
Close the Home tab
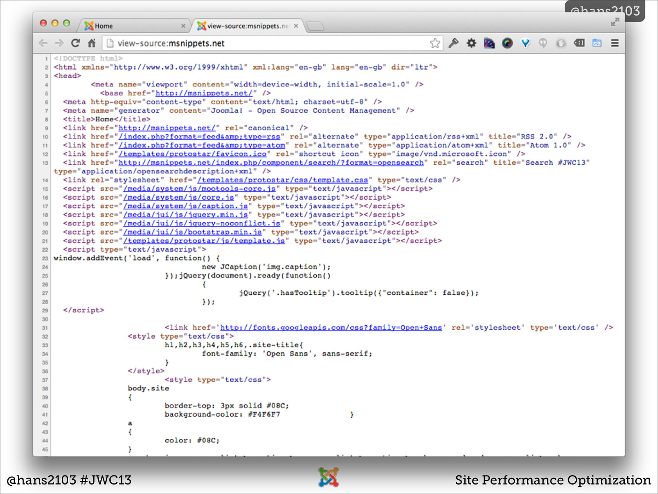click(x=183, y=26)
